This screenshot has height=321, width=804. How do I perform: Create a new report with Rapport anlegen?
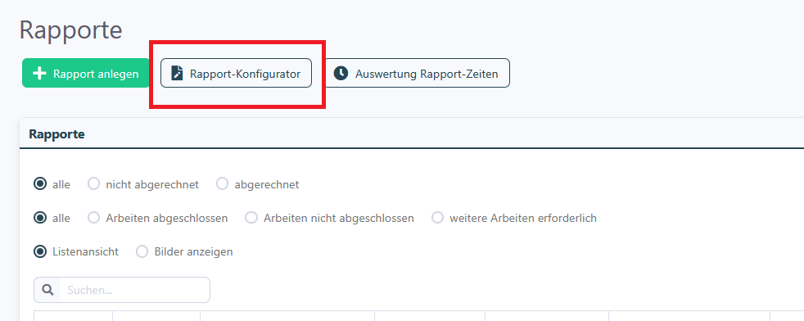pyautogui.click(x=86, y=73)
